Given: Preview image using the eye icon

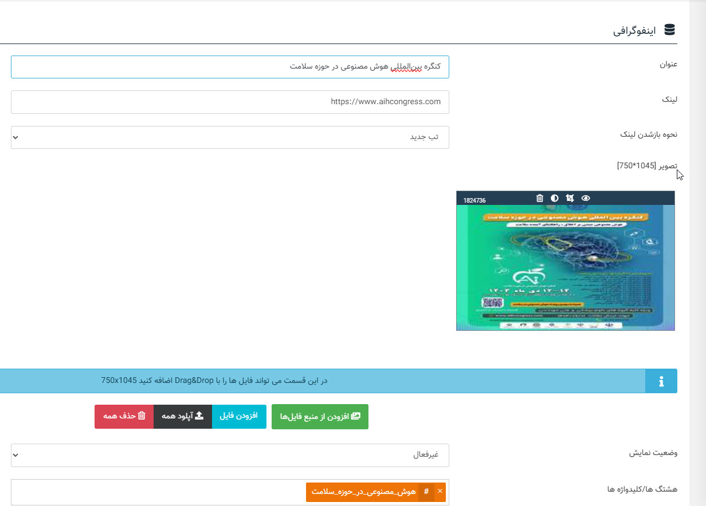Looking at the screenshot, I should pos(585,198).
